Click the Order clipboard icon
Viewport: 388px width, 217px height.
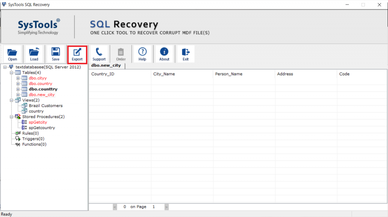[x=121, y=52]
